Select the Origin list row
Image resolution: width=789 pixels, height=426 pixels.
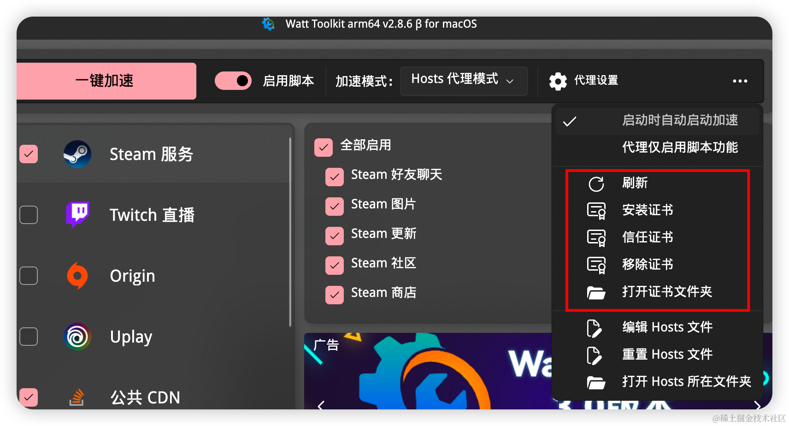[153, 276]
